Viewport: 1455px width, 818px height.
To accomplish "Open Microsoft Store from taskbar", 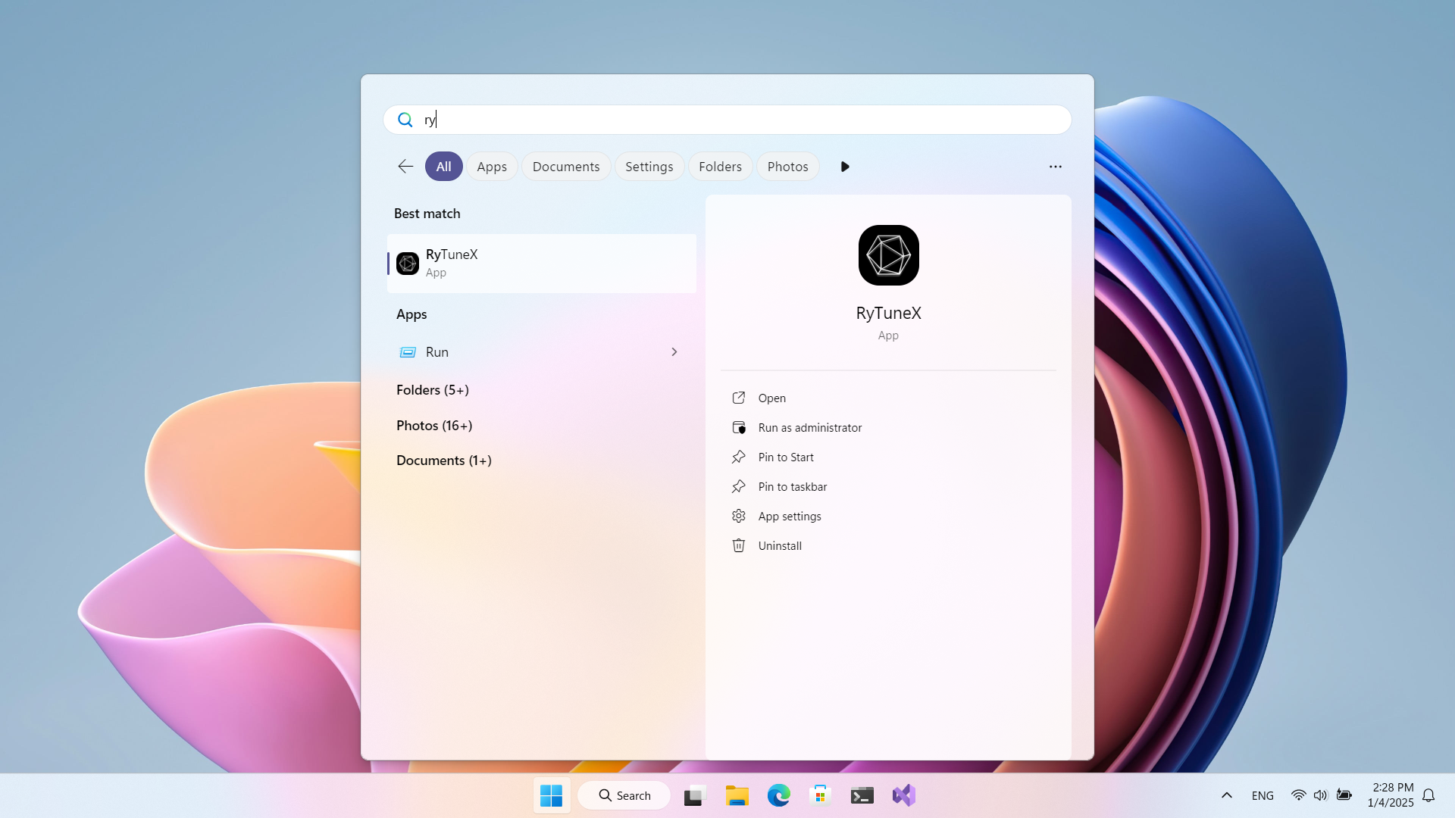I will click(x=820, y=795).
